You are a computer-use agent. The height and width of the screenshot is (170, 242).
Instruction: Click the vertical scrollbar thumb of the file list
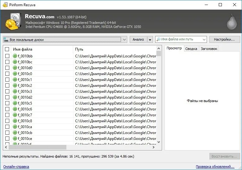pos(159,54)
